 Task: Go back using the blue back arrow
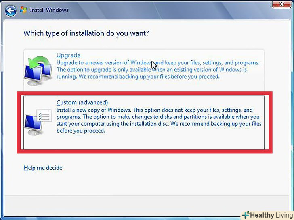[10, 10]
